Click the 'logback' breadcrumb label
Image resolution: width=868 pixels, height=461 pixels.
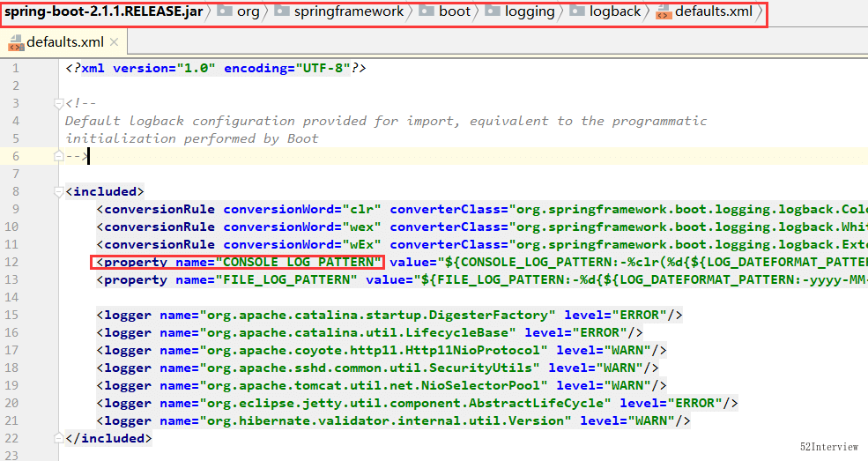[x=615, y=12]
